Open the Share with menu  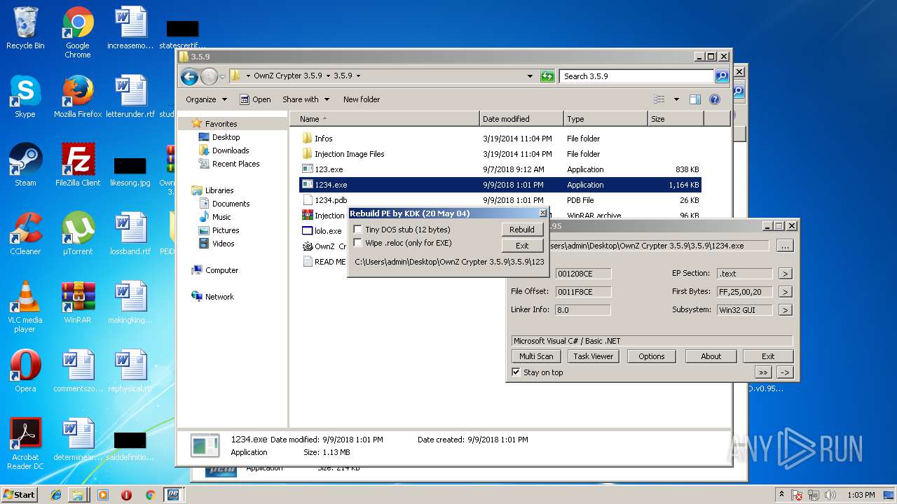tap(305, 99)
